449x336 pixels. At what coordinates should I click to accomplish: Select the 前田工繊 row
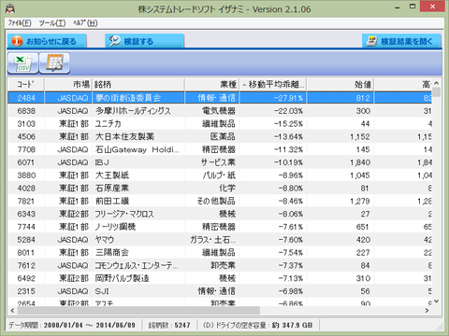coord(220,201)
